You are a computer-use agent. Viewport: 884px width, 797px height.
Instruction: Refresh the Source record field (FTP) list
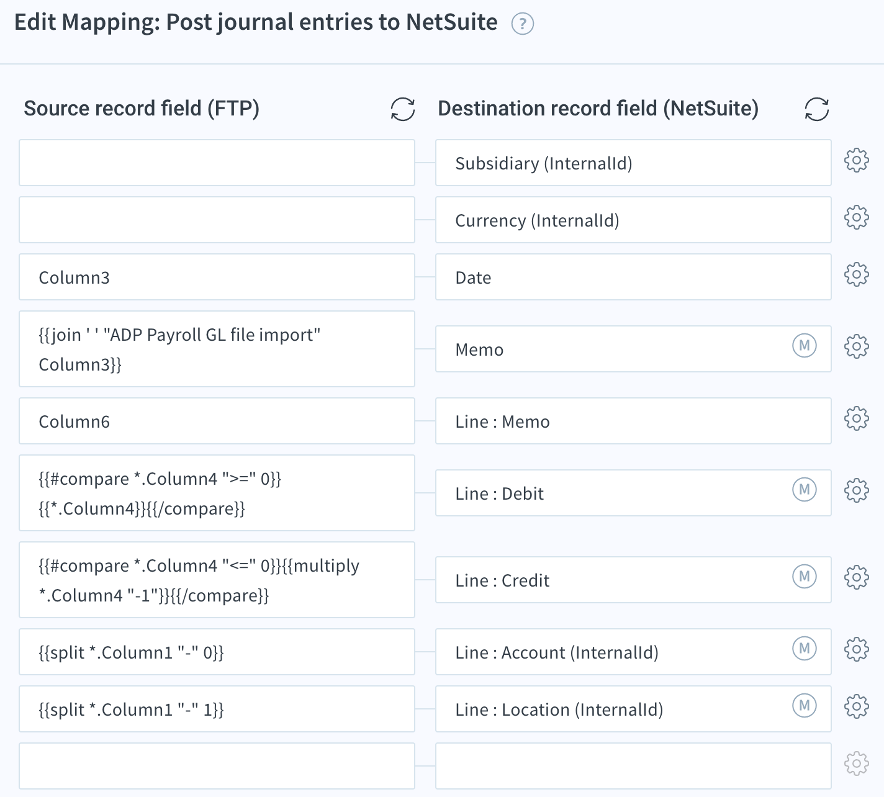(x=402, y=109)
